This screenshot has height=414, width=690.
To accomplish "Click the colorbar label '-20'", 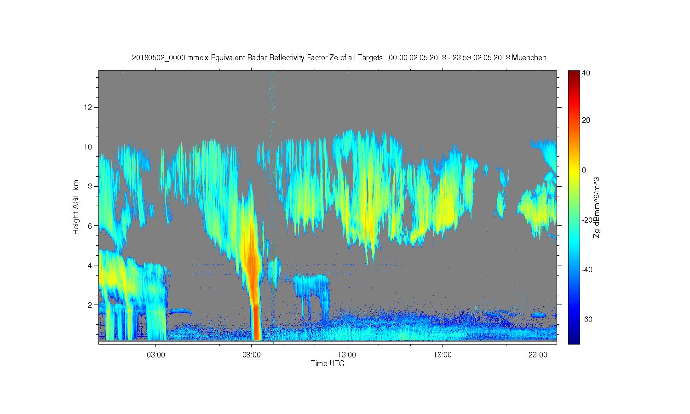I will 587,220.
